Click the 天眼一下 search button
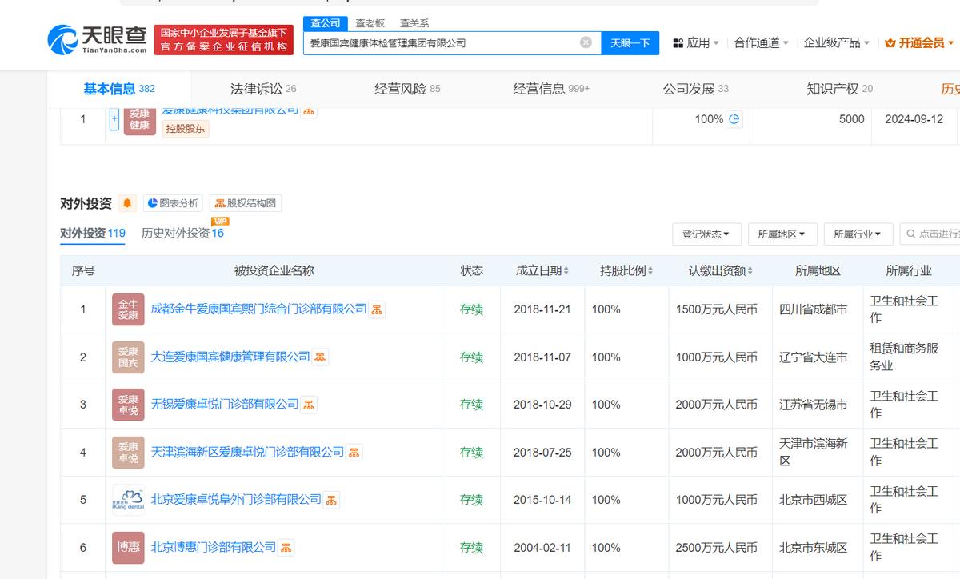Image resolution: width=960 pixels, height=579 pixels. click(630, 43)
